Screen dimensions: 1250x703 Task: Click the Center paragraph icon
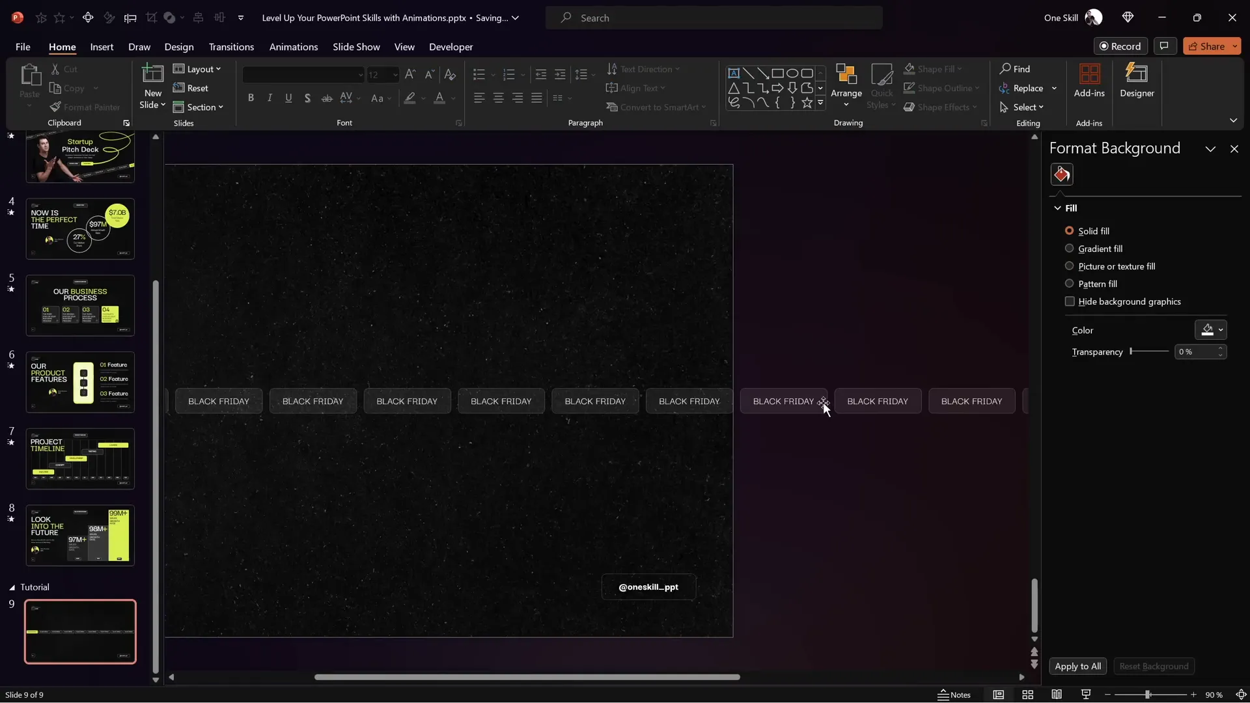point(499,98)
